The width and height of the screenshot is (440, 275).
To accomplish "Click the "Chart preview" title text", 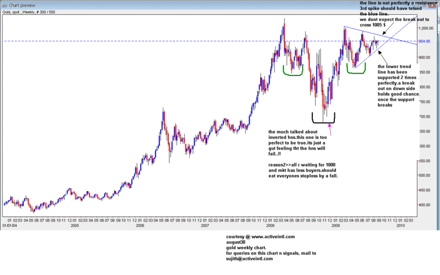I will 22,5.
